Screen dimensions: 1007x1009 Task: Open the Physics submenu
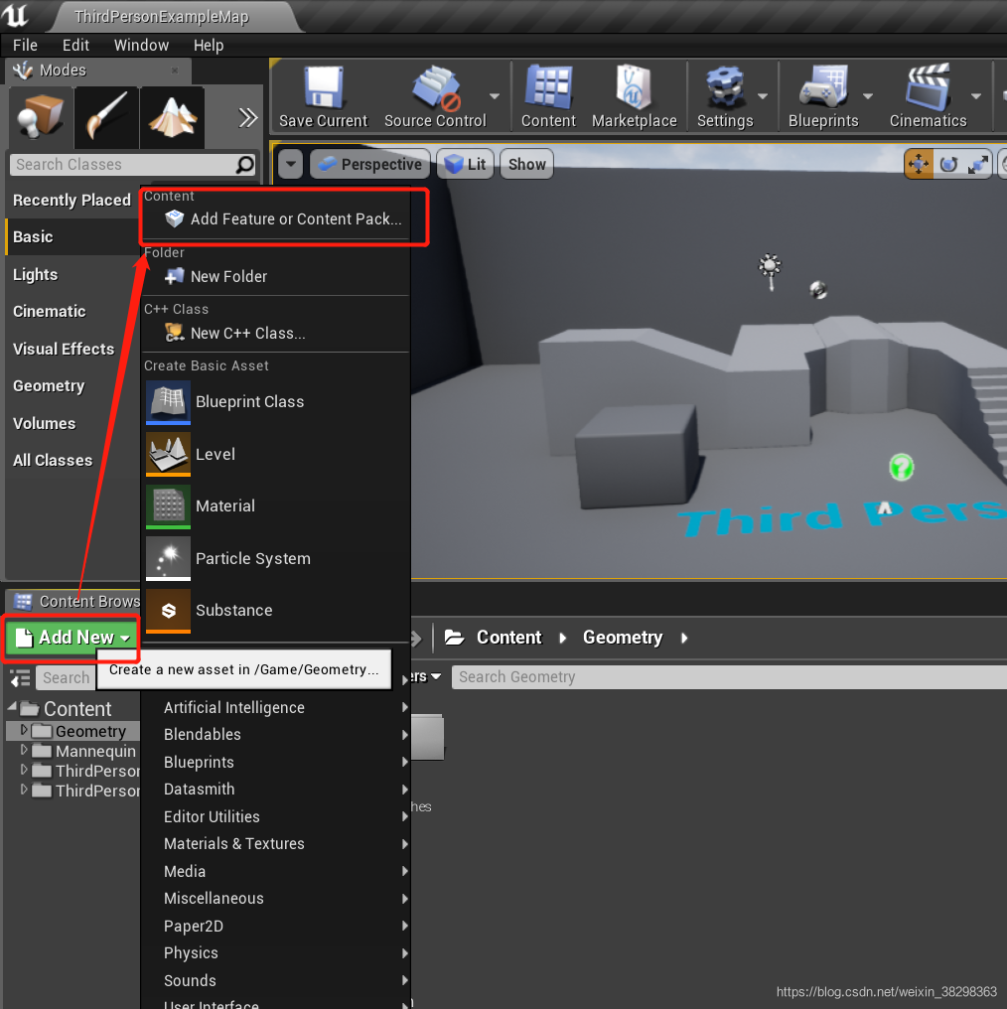point(277,953)
